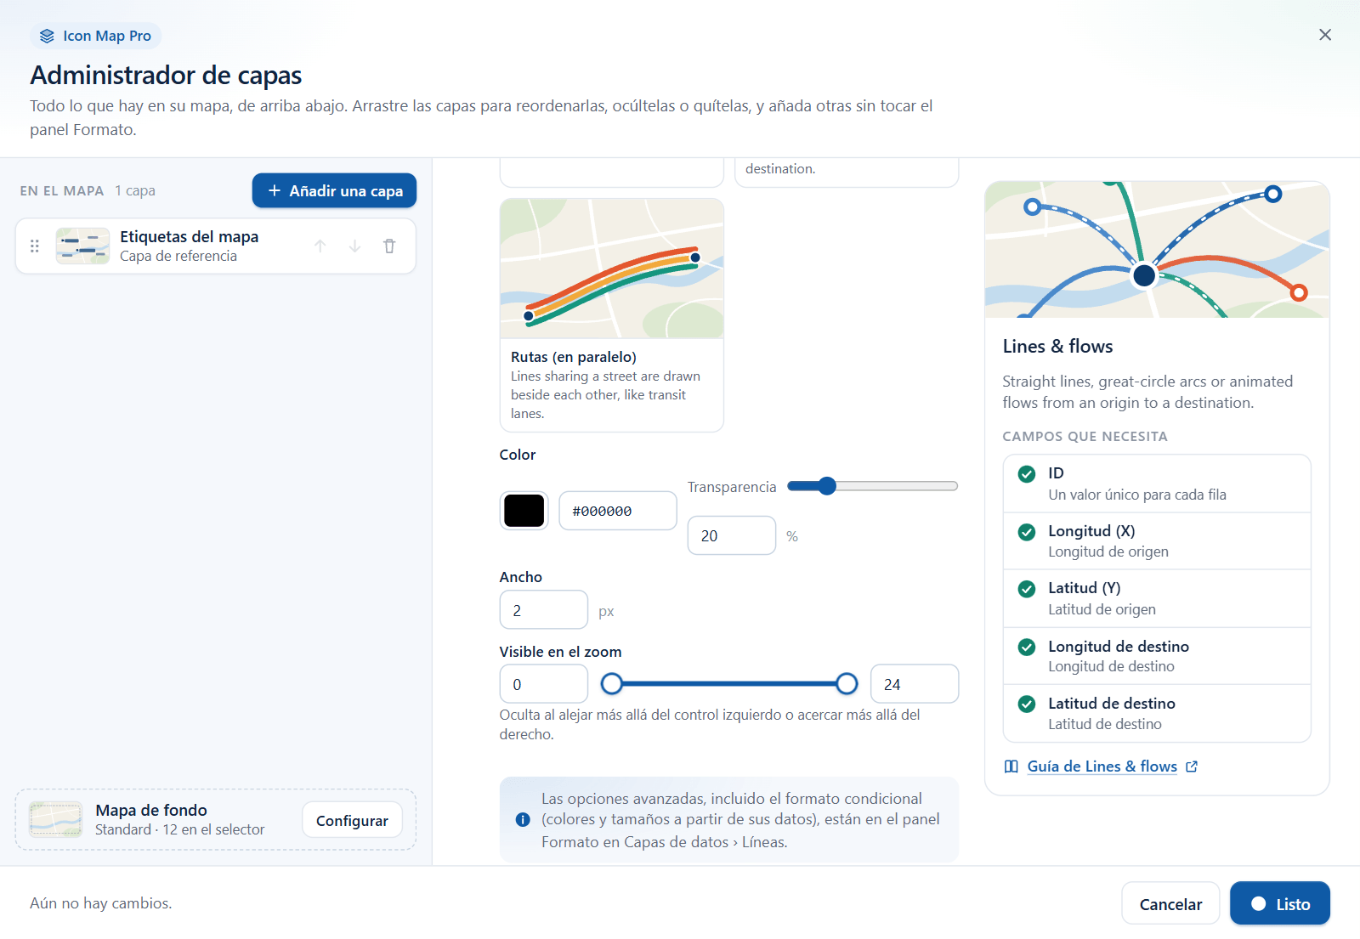Click the Listo button
Screen dimensions: 1360x939
[x=1280, y=904]
